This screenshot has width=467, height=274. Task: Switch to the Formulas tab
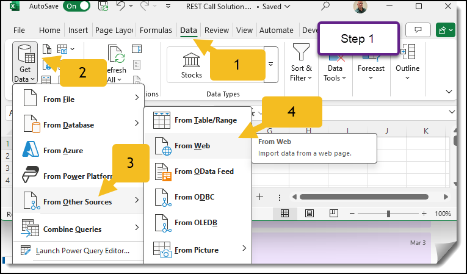(x=156, y=31)
